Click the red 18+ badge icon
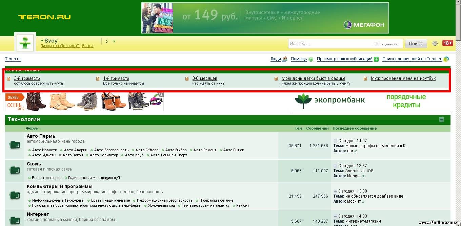The width and height of the screenshot is (461, 226). (447, 43)
